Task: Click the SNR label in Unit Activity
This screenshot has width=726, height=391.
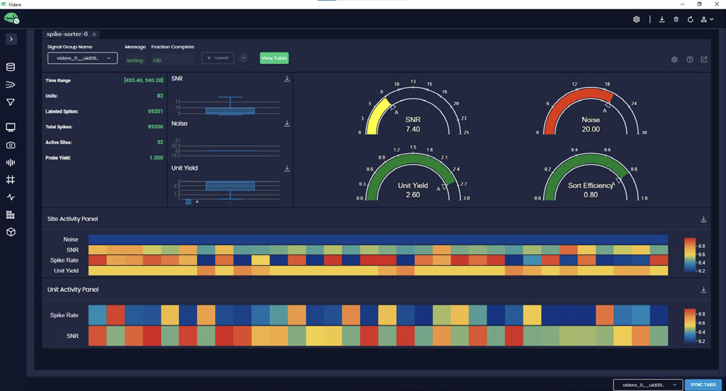Action: 72,336
